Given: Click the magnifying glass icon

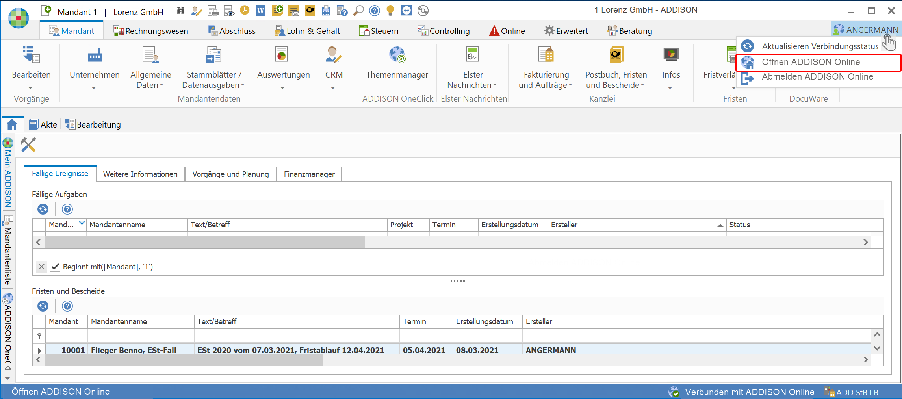Looking at the screenshot, I should 358,11.
